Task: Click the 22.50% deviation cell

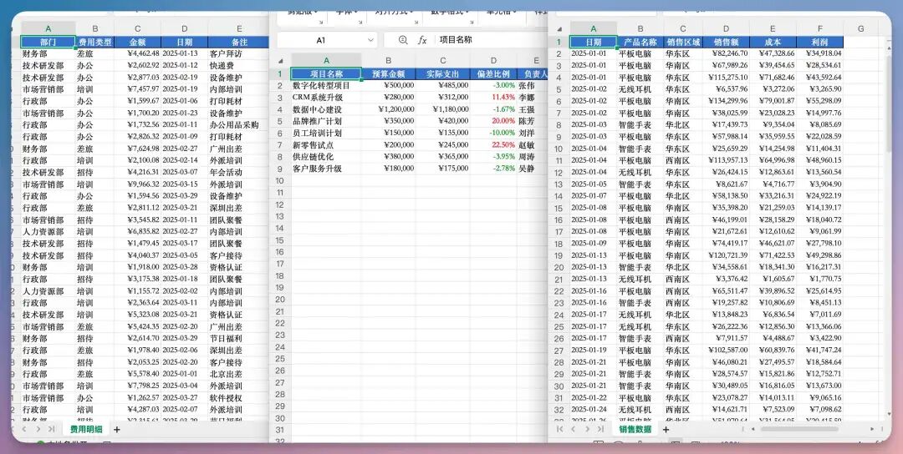Action: click(x=493, y=145)
